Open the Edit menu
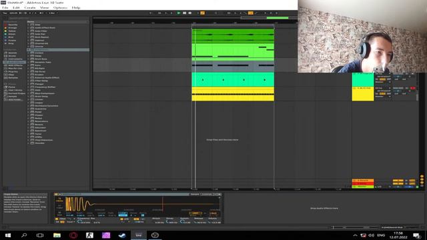Image resolution: width=427 pixels, height=240 pixels. coord(16,7)
